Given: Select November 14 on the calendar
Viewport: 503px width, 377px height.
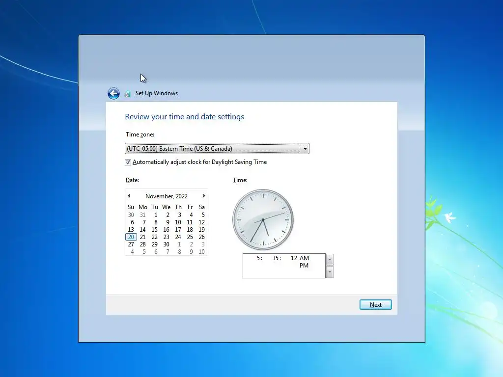Looking at the screenshot, I should tap(143, 230).
